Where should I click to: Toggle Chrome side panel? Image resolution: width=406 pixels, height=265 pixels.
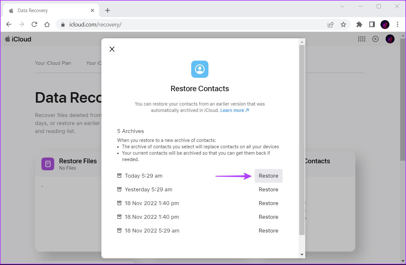372,25
